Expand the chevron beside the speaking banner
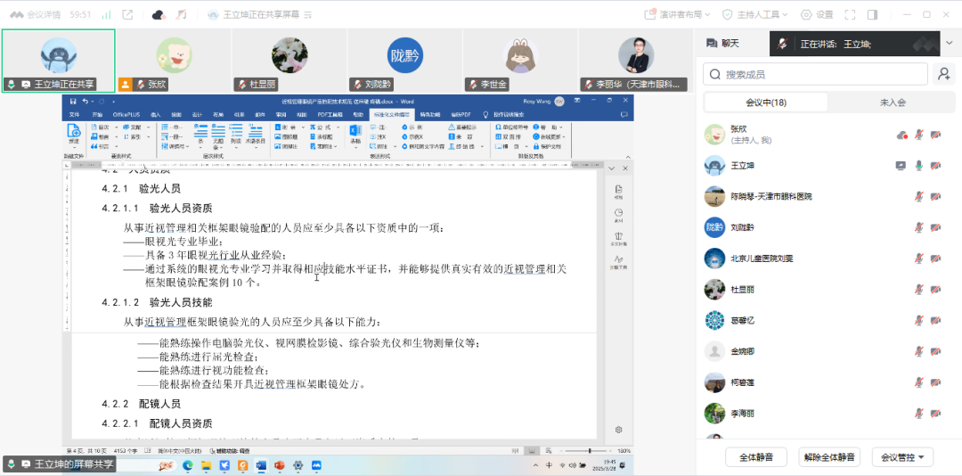The image size is (962, 476). click(950, 43)
